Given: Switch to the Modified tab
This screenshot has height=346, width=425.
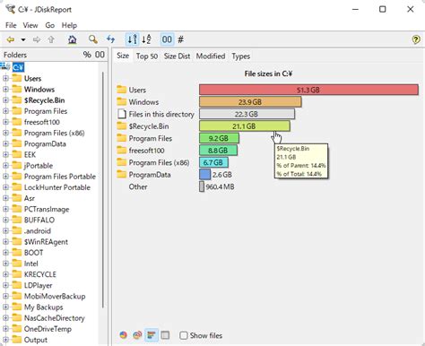Looking at the screenshot, I should (211, 56).
